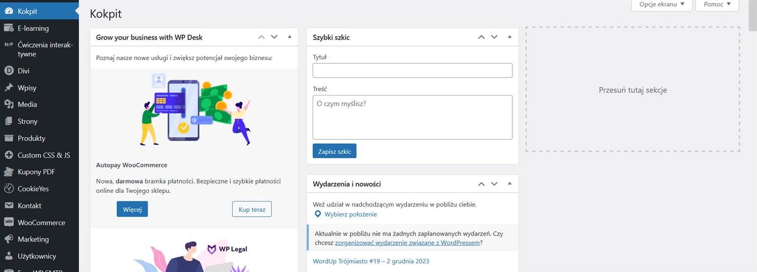Click the CookieYes cookie icon

point(9,189)
